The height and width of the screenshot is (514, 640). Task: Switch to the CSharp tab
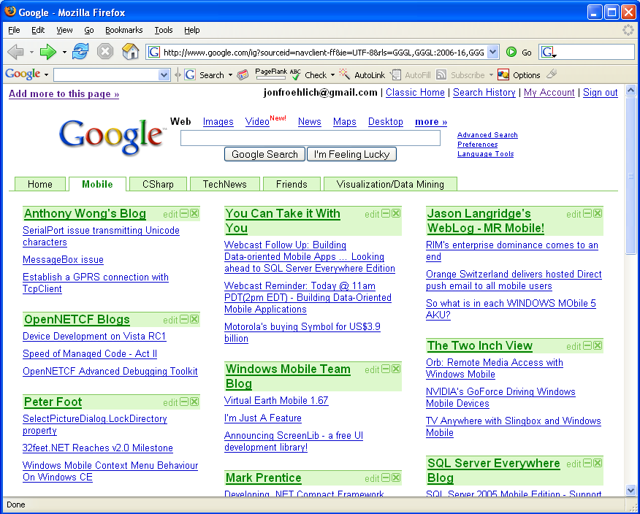click(158, 184)
